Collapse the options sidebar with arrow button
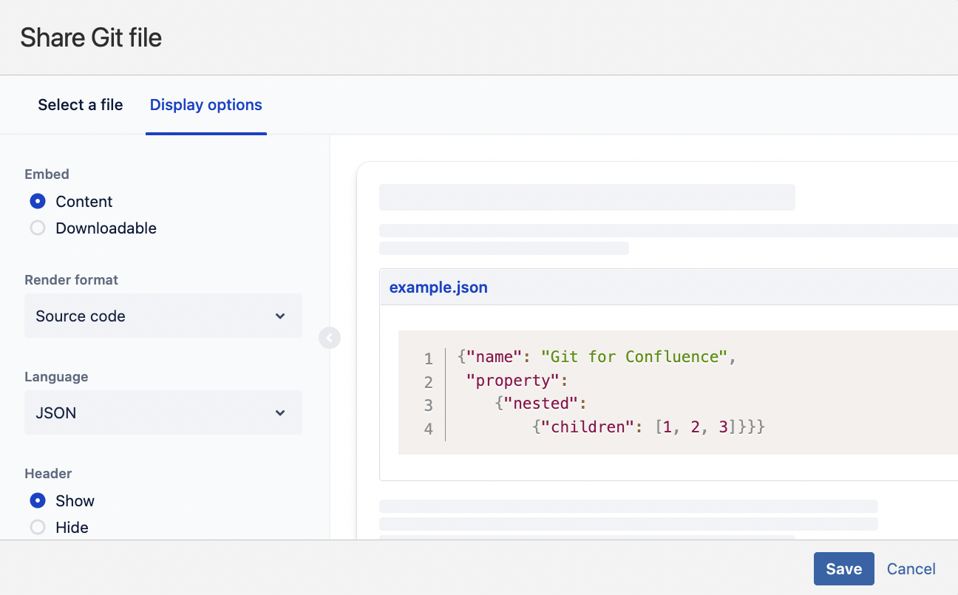This screenshot has width=958, height=595. tap(330, 338)
